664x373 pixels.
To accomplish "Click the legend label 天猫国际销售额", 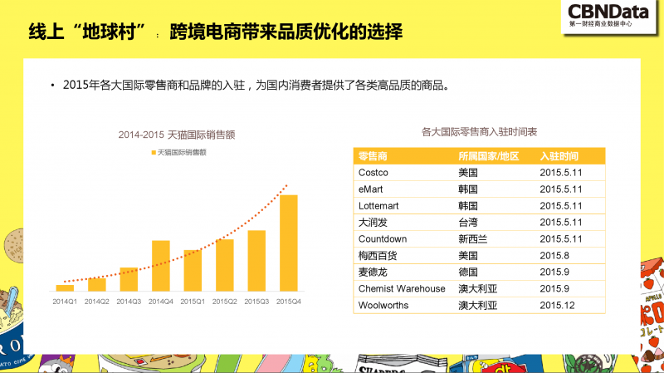I will (x=182, y=153).
